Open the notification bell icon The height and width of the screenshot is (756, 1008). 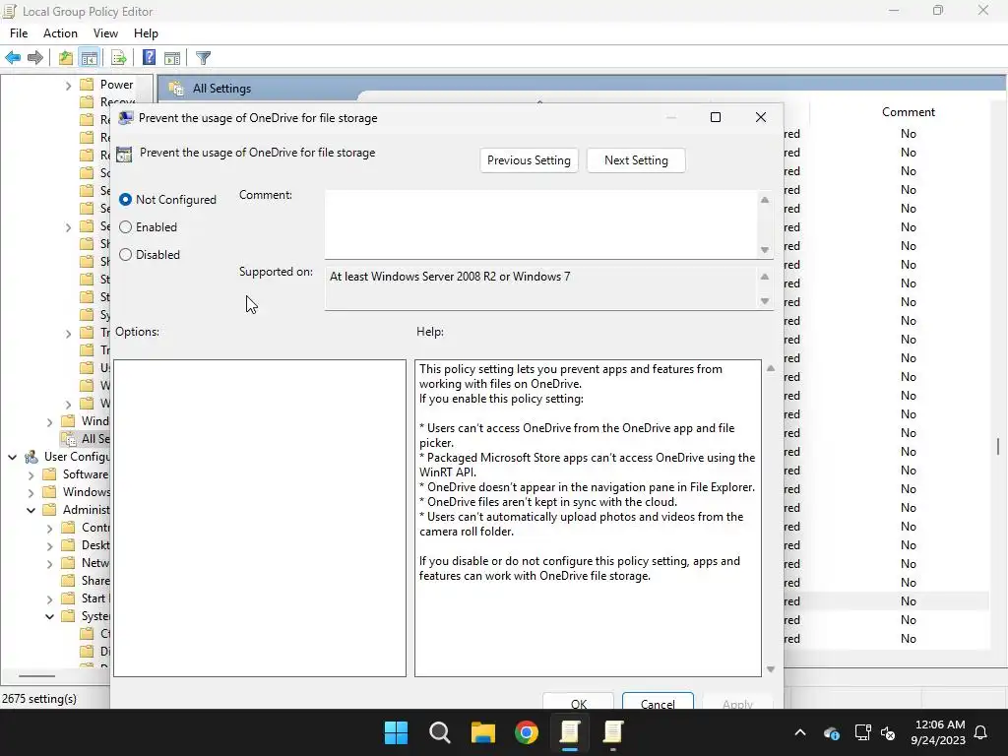pyautogui.click(x=981, y=732)
